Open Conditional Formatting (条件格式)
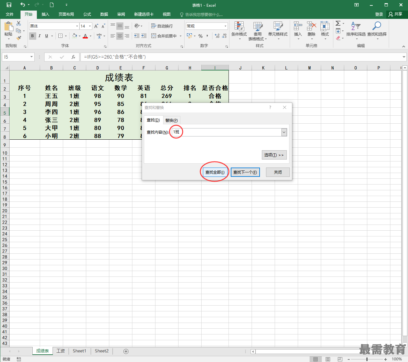 pos(239,30)
